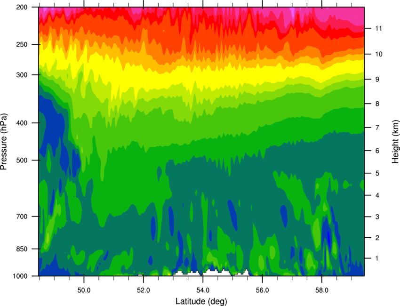Click the 1000 pressure tick label
Screen dimensions: 400x306
pos(20,276)
